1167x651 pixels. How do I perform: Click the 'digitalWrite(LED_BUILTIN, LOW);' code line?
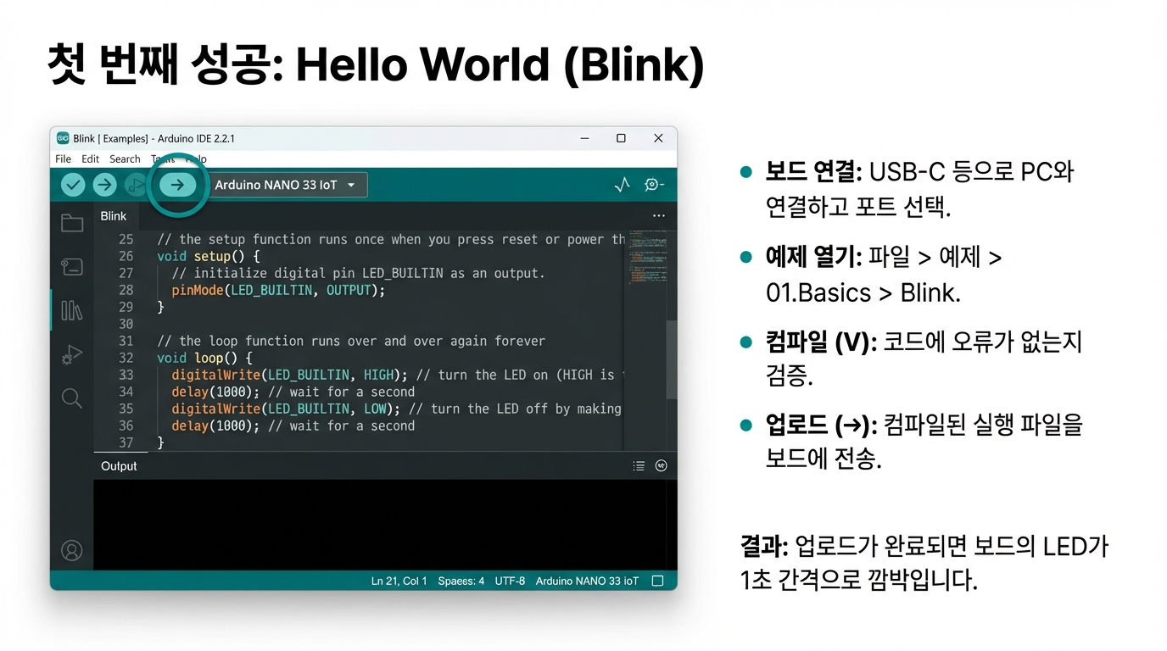coord(286,409)
